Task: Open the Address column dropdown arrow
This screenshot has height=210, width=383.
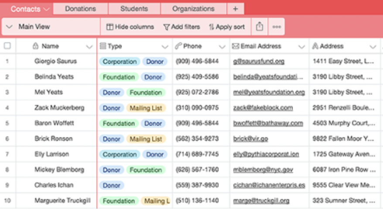Action: [373, 47]
